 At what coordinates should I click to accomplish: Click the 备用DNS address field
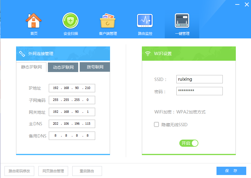coord(72,136)
